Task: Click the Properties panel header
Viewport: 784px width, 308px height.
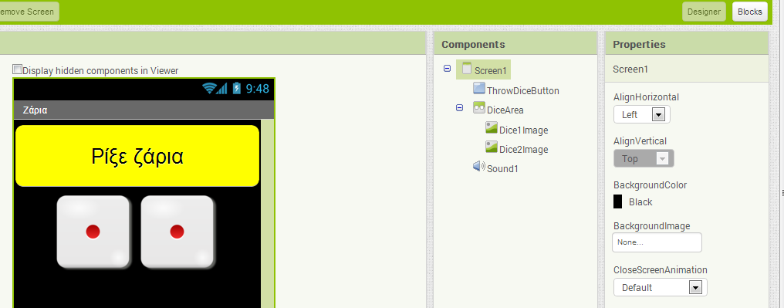Action: tap(687, 44)
